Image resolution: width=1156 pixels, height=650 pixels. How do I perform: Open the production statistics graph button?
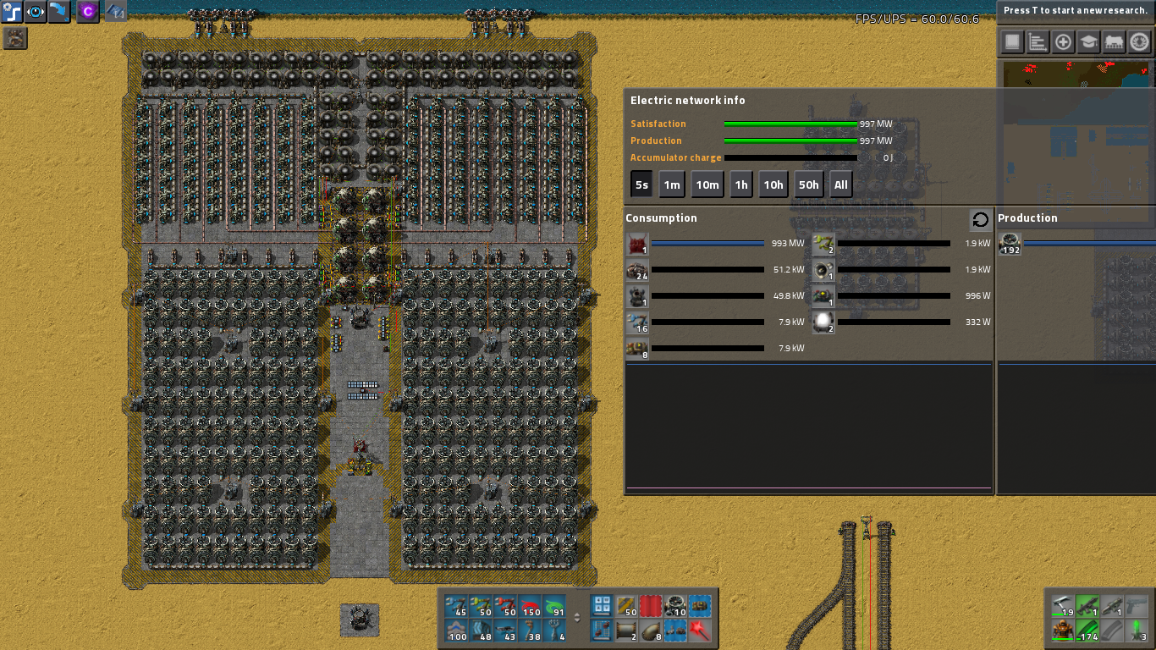click(1038, 42)
